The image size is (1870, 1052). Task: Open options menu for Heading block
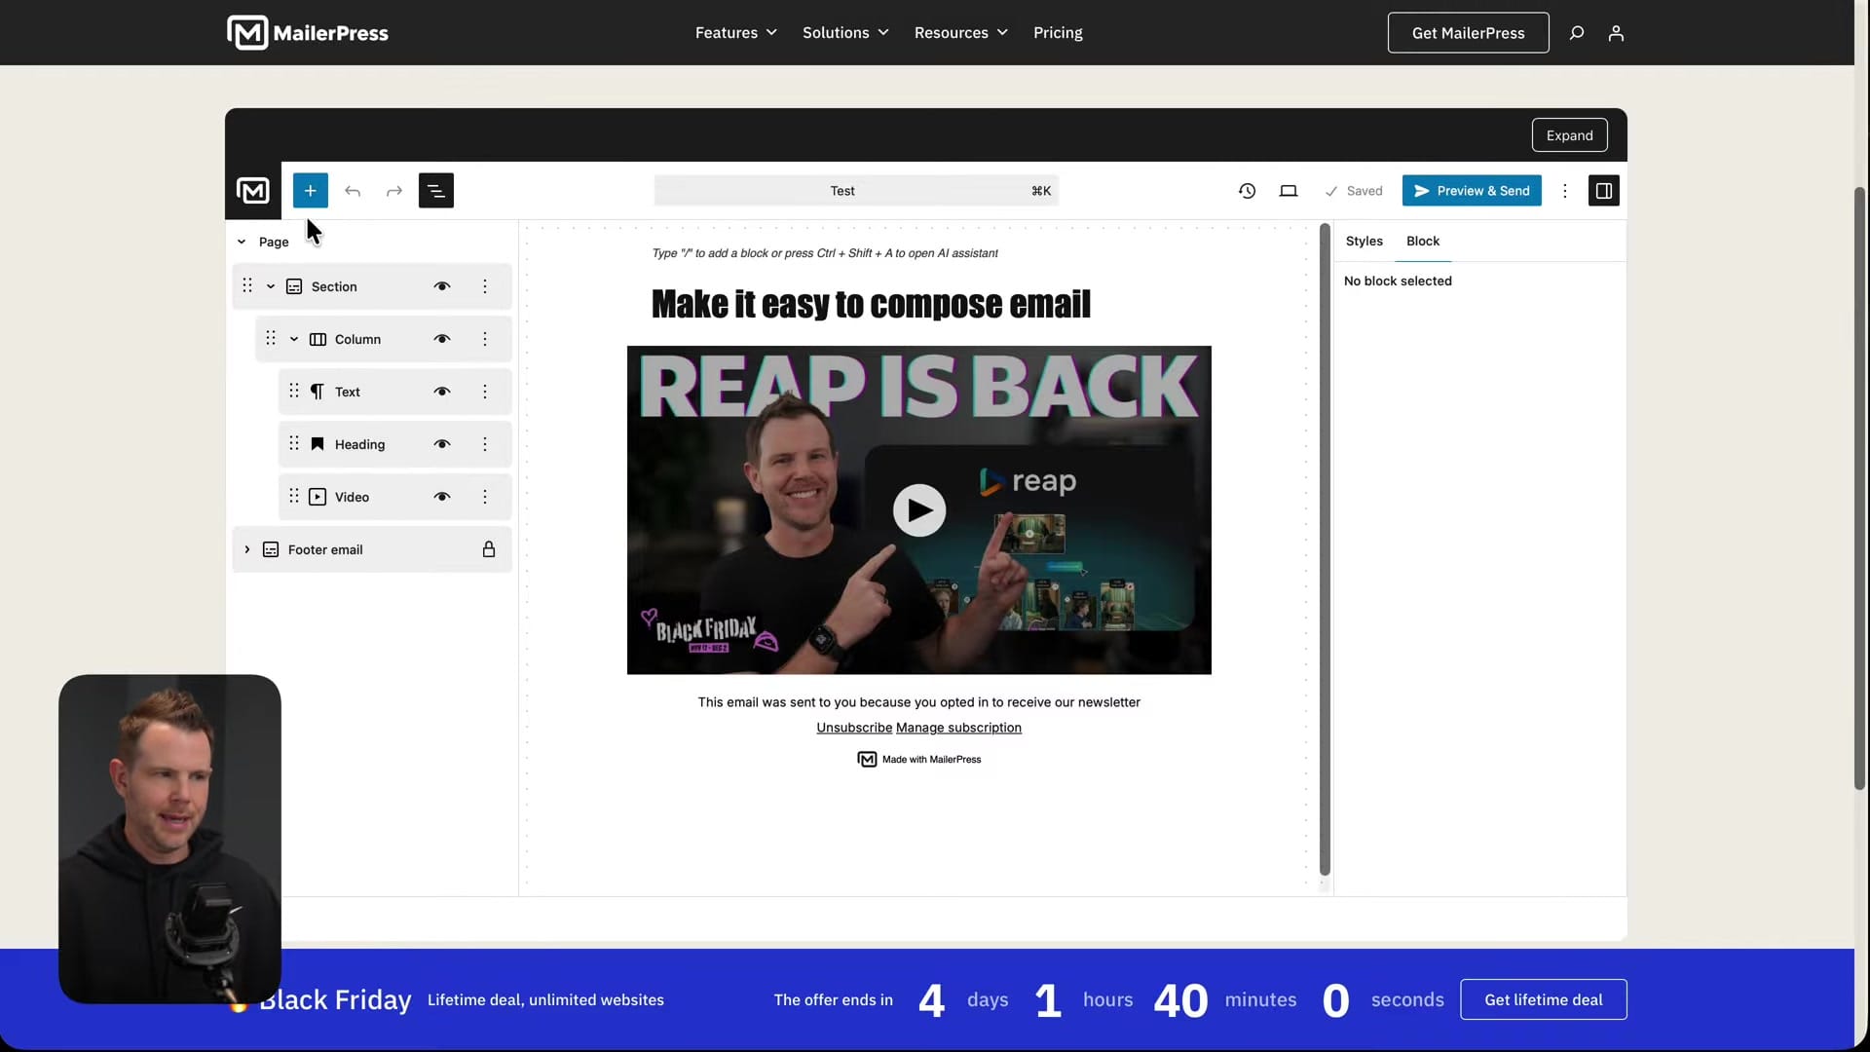click(x=485, y=444)
